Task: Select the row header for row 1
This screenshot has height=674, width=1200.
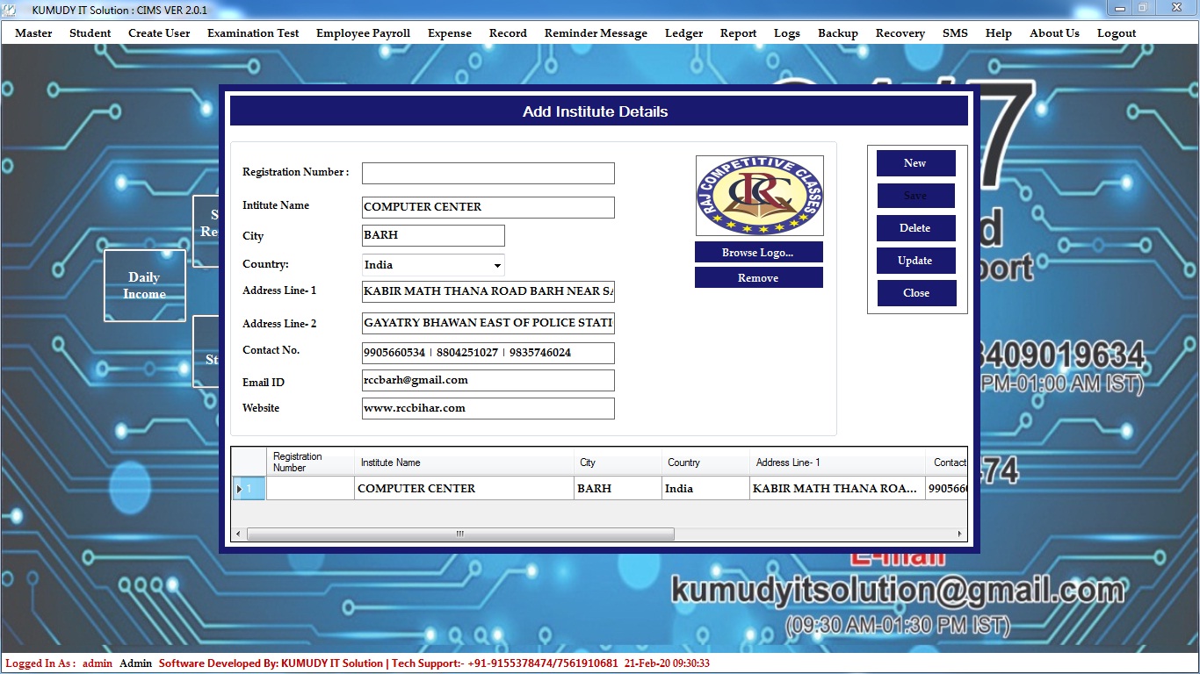Action: point(249,489)
